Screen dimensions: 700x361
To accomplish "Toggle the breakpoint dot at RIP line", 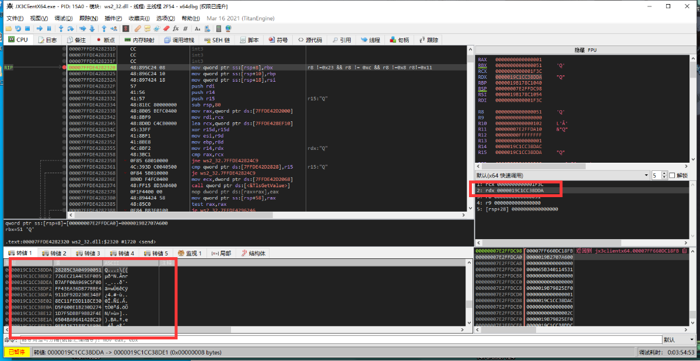I will [64, 68].
